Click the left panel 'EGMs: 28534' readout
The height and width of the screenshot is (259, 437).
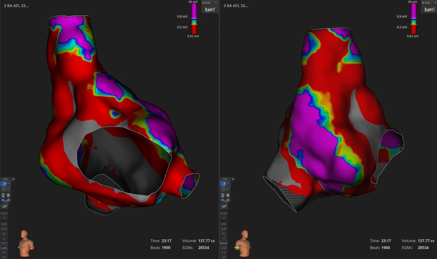pos(197,247)
